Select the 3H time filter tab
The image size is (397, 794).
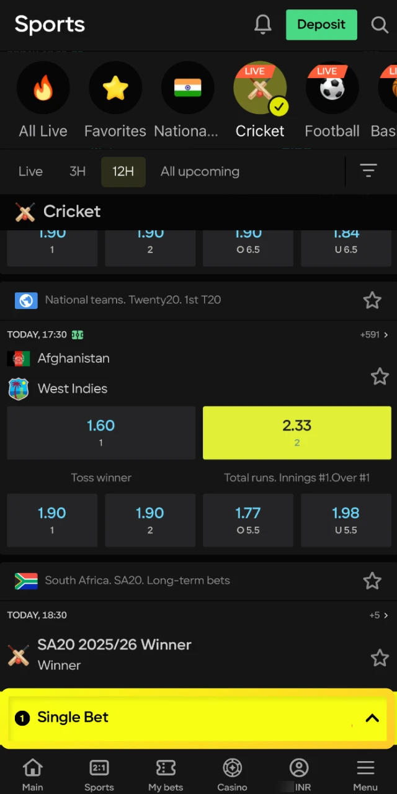point(78,171)
